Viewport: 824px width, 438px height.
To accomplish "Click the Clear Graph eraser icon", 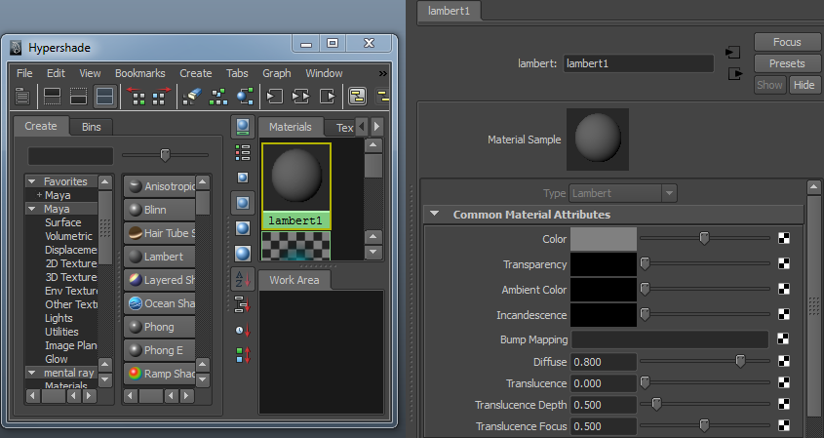I will click(x=192, y=97).
